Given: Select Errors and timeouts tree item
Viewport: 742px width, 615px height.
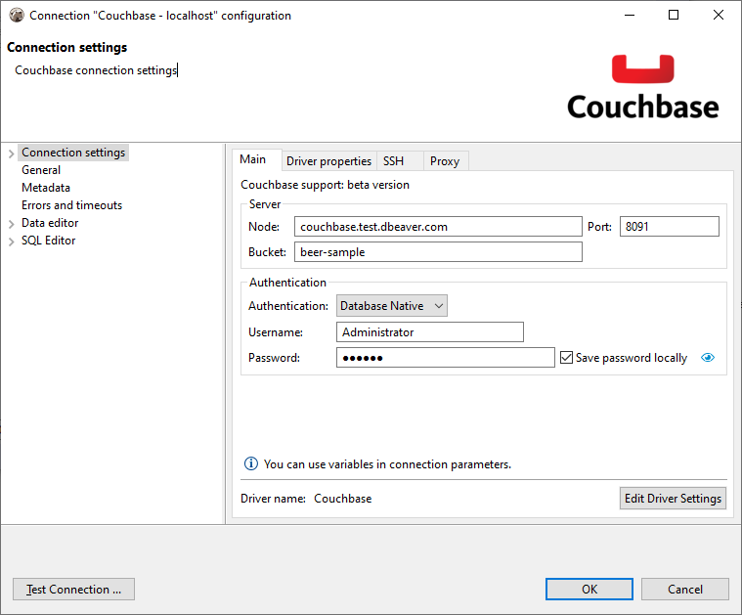Looking at the screenshot, I should click(x=72, y=205).
